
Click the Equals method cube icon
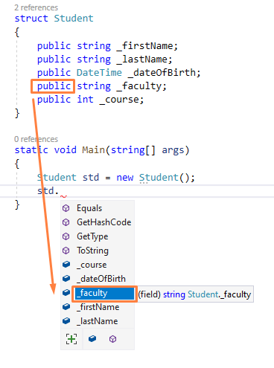66,208
